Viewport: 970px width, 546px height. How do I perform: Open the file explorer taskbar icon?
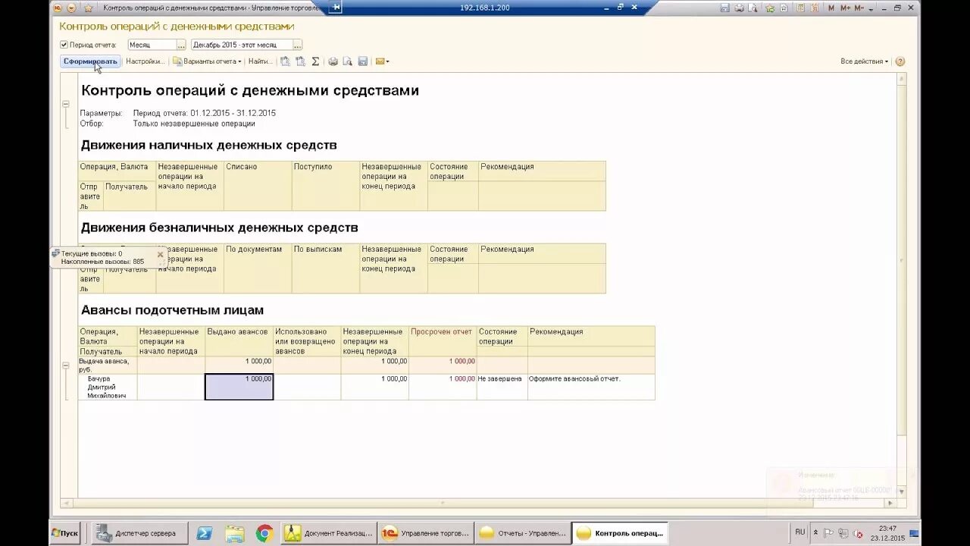click(235, 533)
